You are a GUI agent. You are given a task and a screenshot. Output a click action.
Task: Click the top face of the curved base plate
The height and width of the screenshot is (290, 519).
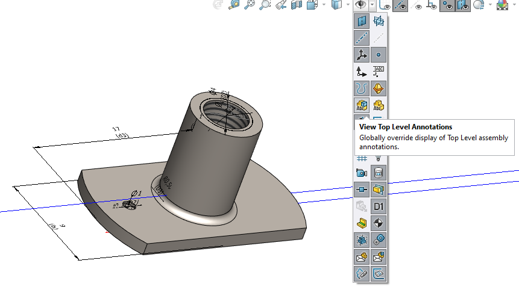(x=265, y=205)
